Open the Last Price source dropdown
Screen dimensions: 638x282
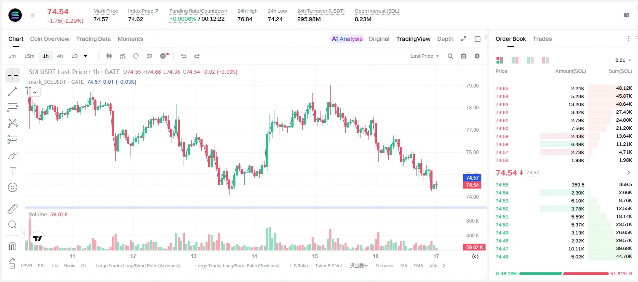[424, 56]
